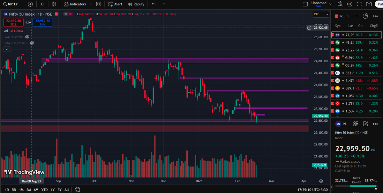Select the YTD time range
The height and width of the screenshot is (193, 383).
[x=44, y=189]
